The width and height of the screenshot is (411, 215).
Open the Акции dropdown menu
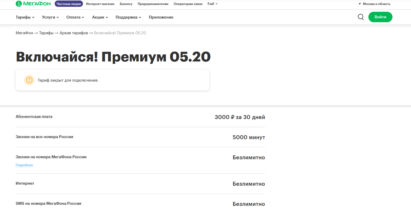[100, 17]
